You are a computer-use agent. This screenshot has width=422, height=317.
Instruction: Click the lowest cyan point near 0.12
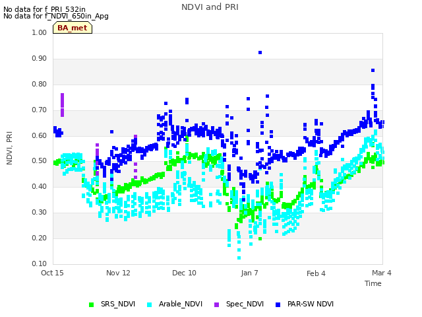point(239,258)
